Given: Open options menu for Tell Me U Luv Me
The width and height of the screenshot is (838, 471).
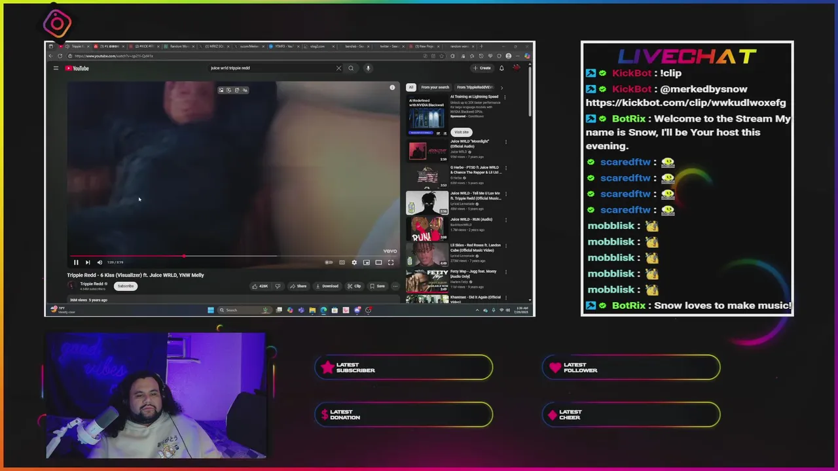Looking at the screenshot, I should click(505, 194).
